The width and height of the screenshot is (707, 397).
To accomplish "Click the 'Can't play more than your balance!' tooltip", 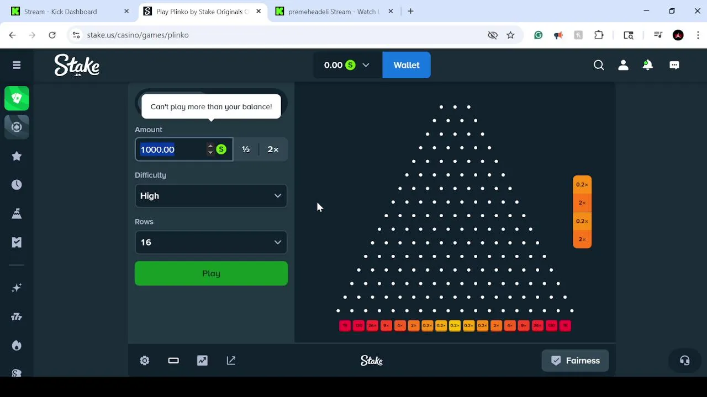I will pos(211,106).
